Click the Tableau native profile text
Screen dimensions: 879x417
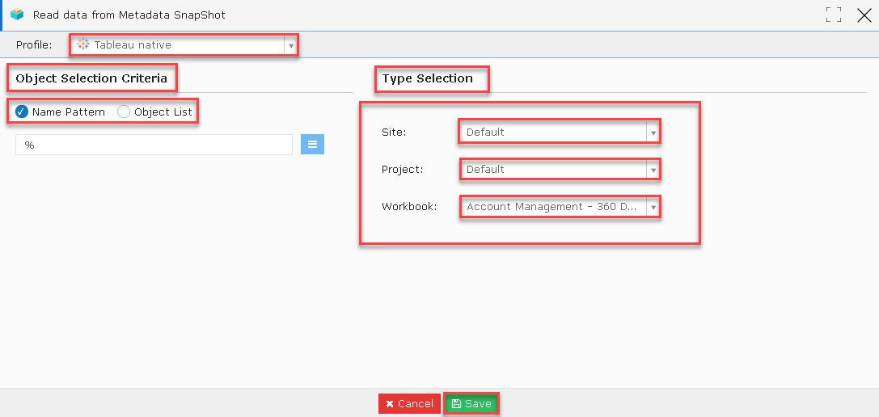[x=133, y=44]
